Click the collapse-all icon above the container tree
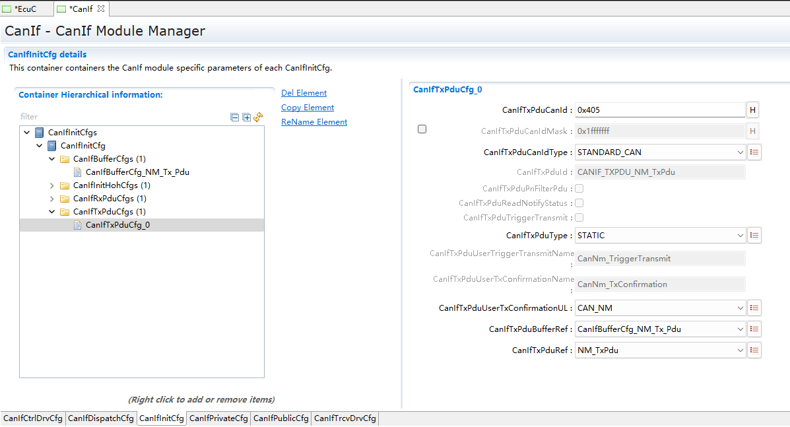This screenshot has width=790, height=427. click(234, 117)
